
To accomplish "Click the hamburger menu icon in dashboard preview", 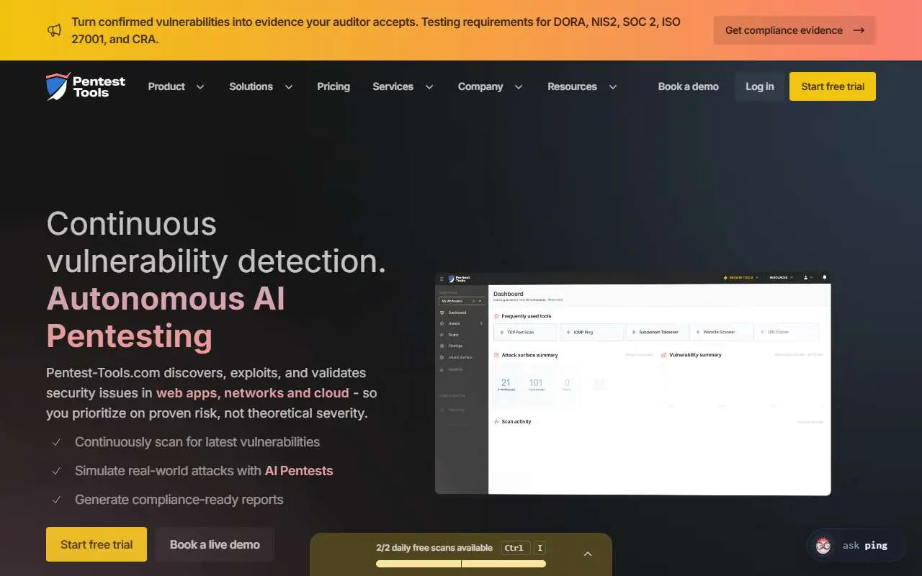I will coord(442,279).
